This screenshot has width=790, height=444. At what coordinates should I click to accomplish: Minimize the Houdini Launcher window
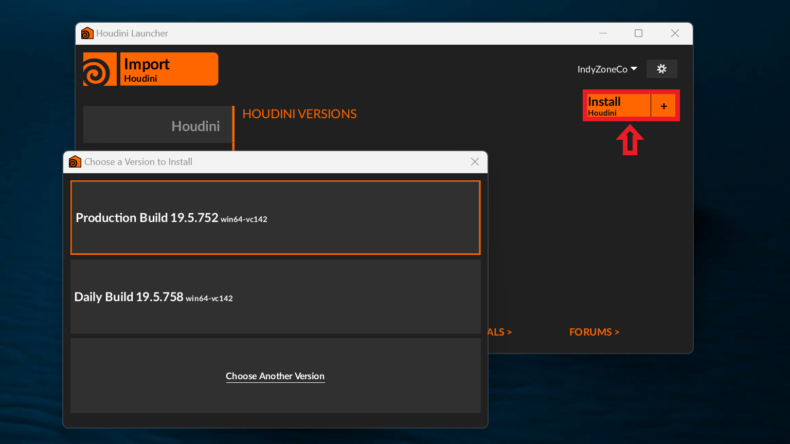(x=603, y=33)
